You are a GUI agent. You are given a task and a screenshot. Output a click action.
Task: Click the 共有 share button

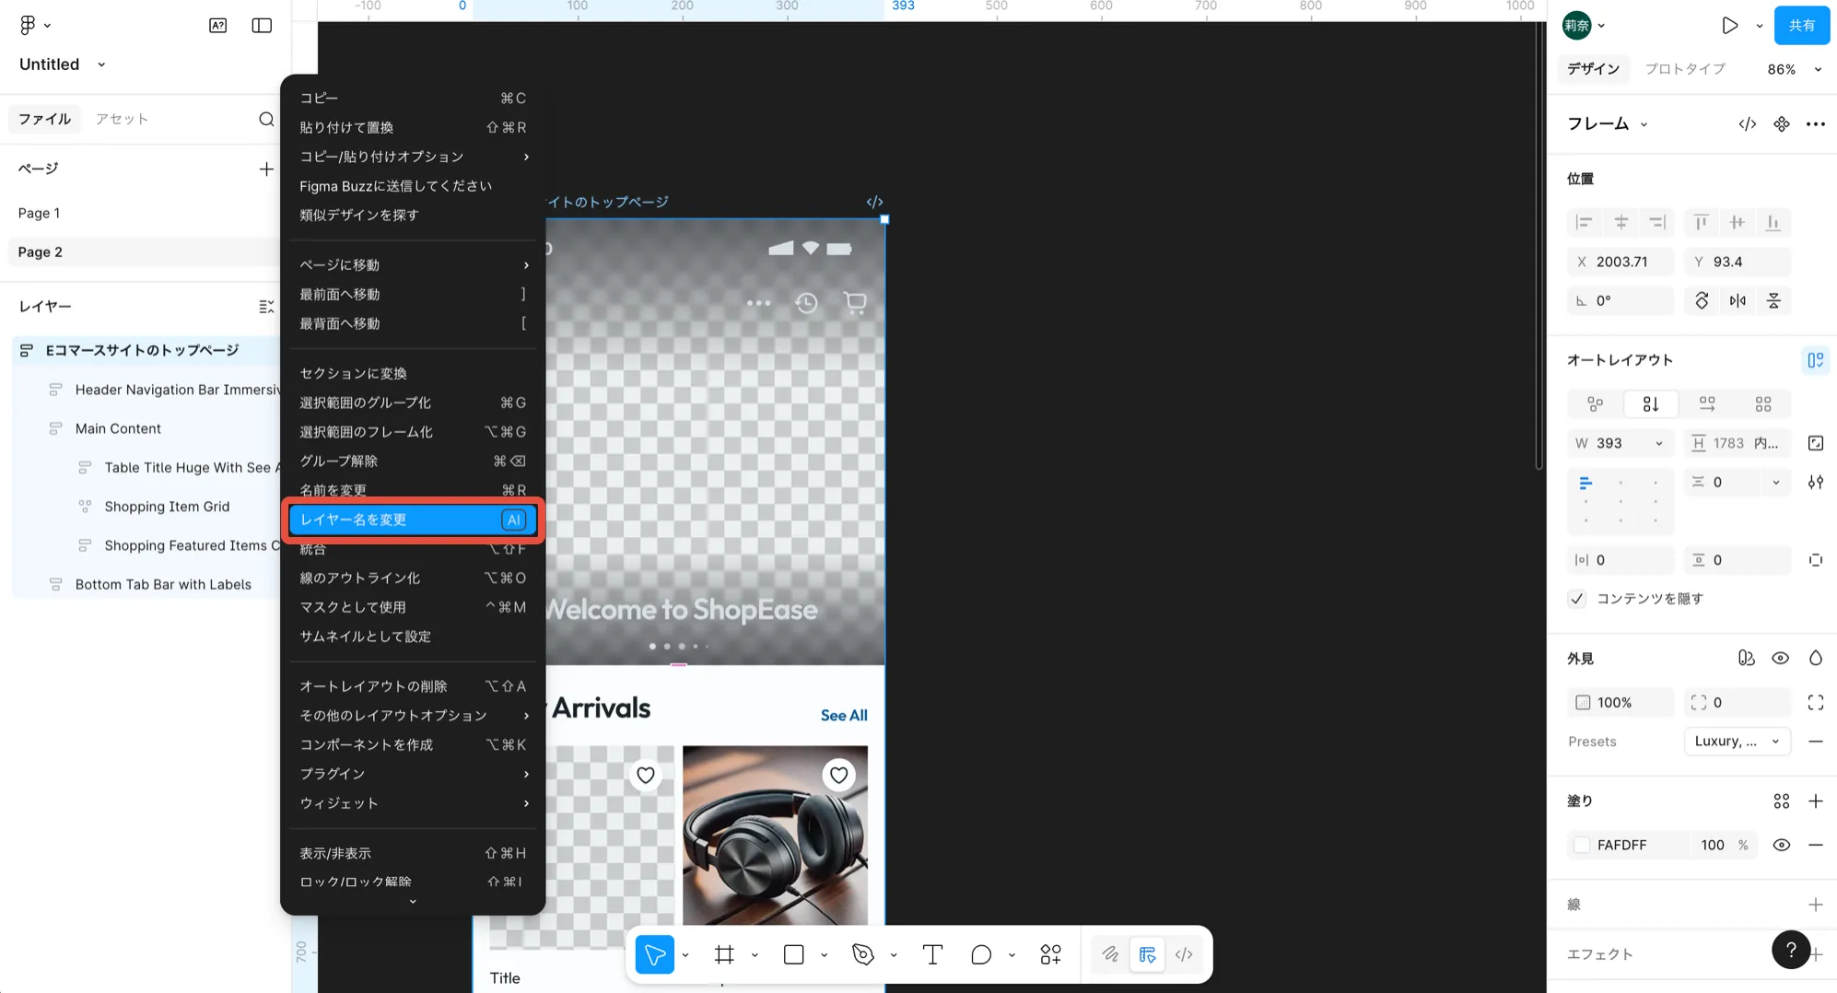(1801, 26)
